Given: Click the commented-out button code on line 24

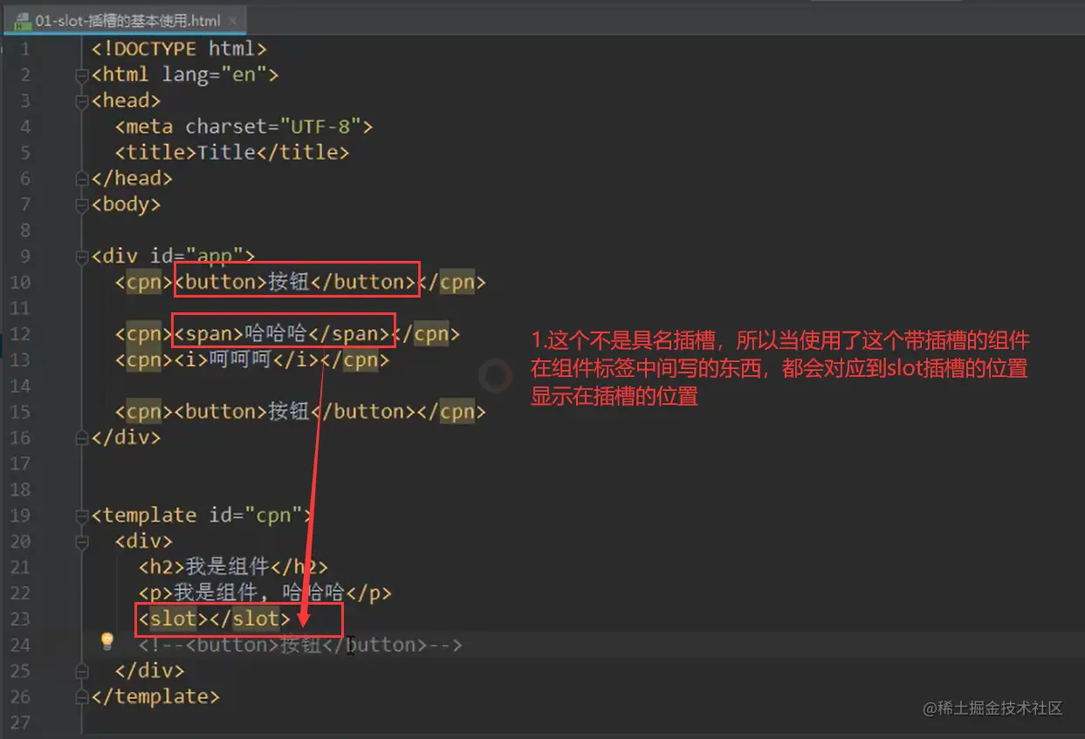Looking at the screenshot, I should 300,645.
